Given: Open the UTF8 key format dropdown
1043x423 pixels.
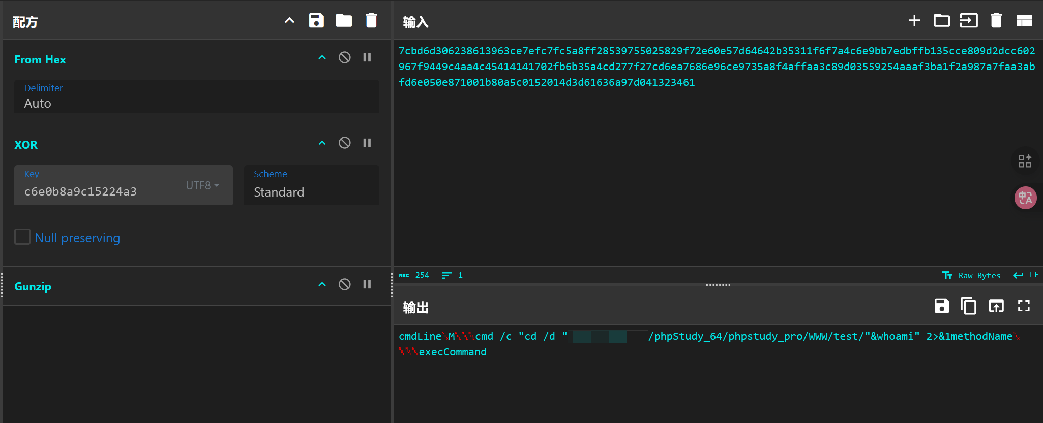Looking at the screenshot, I should [202, 186].
